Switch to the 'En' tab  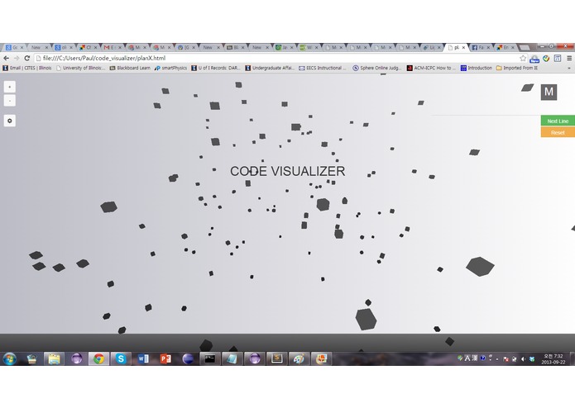(503, 48)
